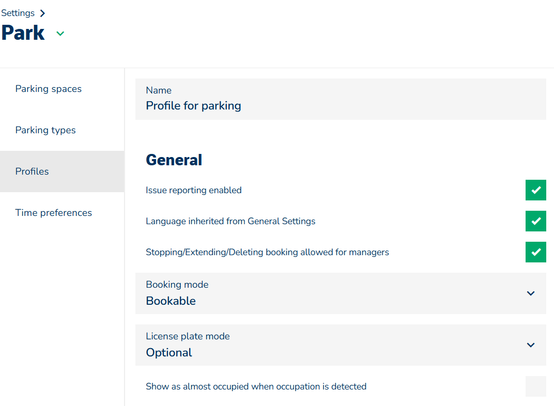Enable Show as almost occupied checkbox
Image resolution: width=554 pixels, height=406 pixels.
pos(535,386)
